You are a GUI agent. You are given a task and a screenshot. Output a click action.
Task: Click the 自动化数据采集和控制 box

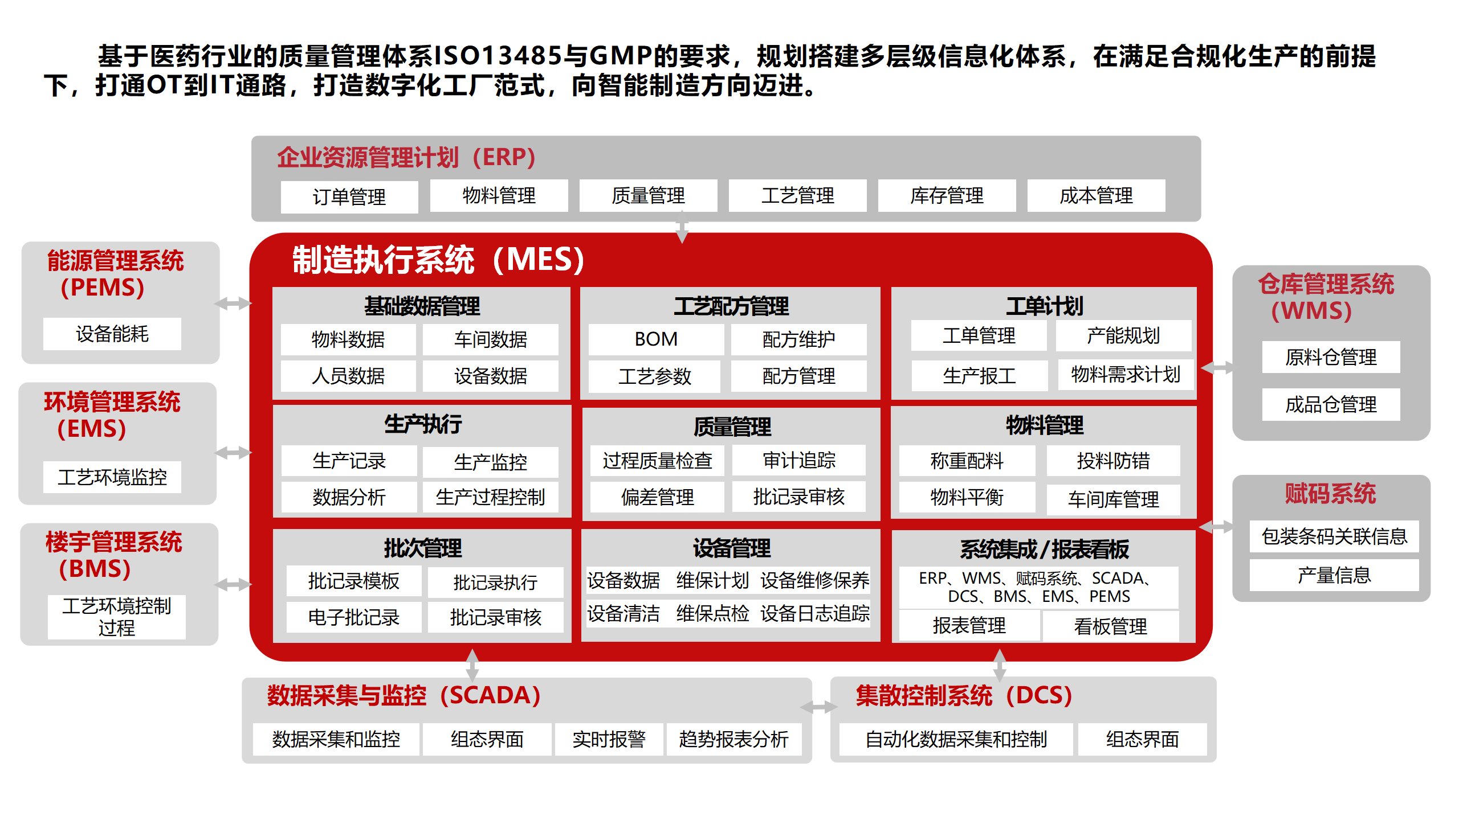pyautogui.click(x=956, y=739)
